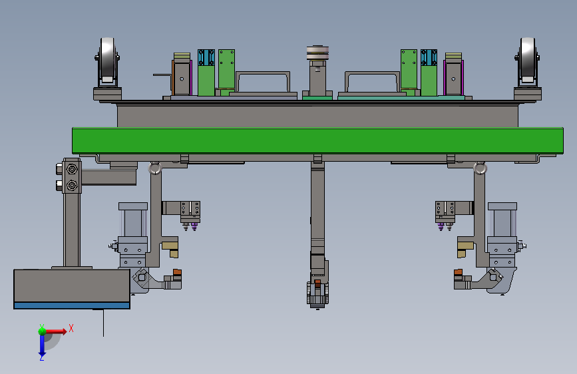This screenshot has width=577, height=374.
Task: Select the large gray box at lower left
Action: click(72, 285)
